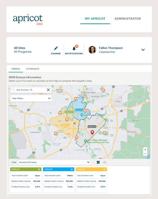158x199 pixels.
Task: Open the Income & Poverty view dropdown
Action: (54, 162)
